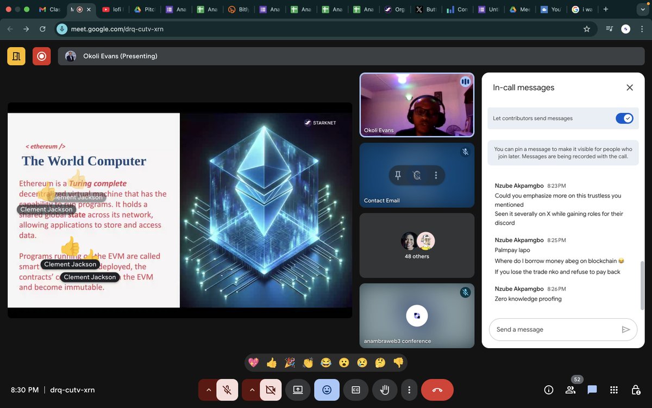The width and height of the screenshot is (652, 408).
Task: Send the clapping hands reaction
Action: click(308, 362)
